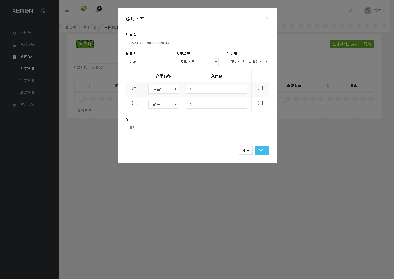Open the 供应商 supplier dropdown
The width and height of the screenshot is (394, 279).
[247, 62]
